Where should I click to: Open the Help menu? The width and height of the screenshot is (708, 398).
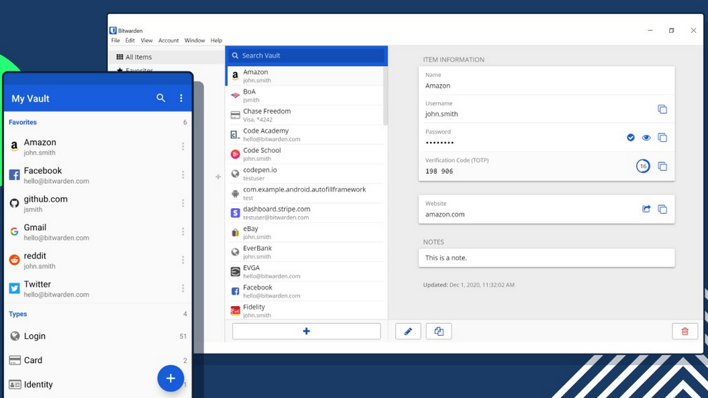(x=216, y=41)
